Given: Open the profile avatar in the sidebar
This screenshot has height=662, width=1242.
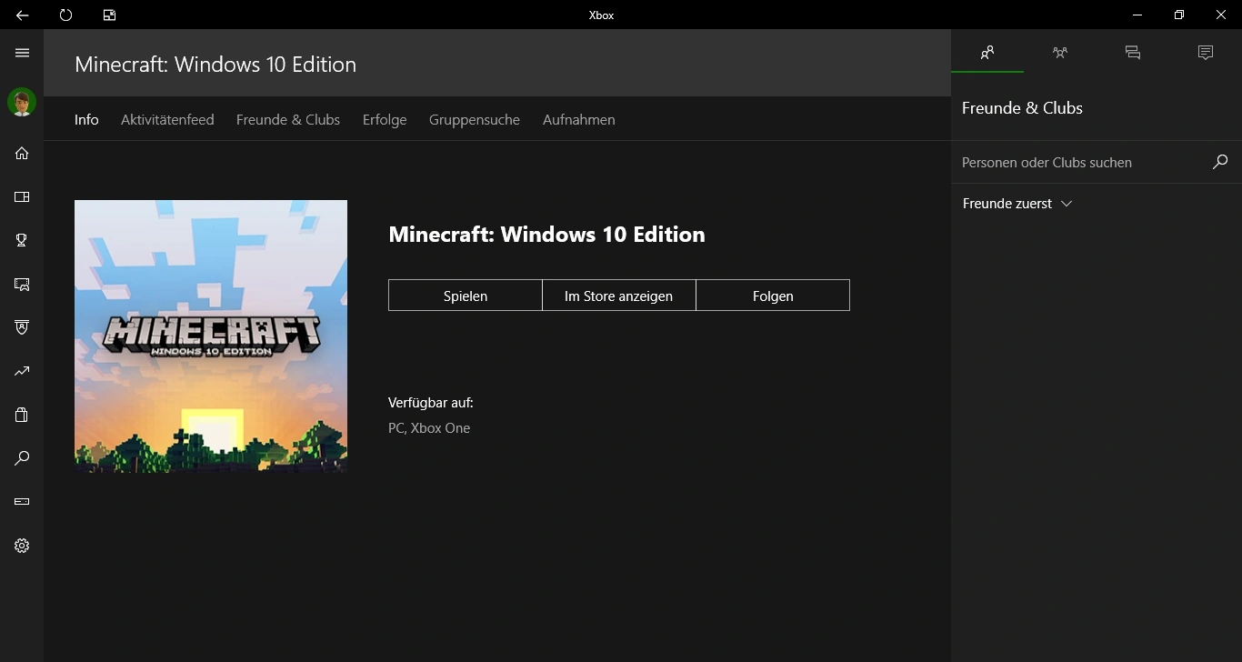Looking at the screenshot, I should [22, 102].
